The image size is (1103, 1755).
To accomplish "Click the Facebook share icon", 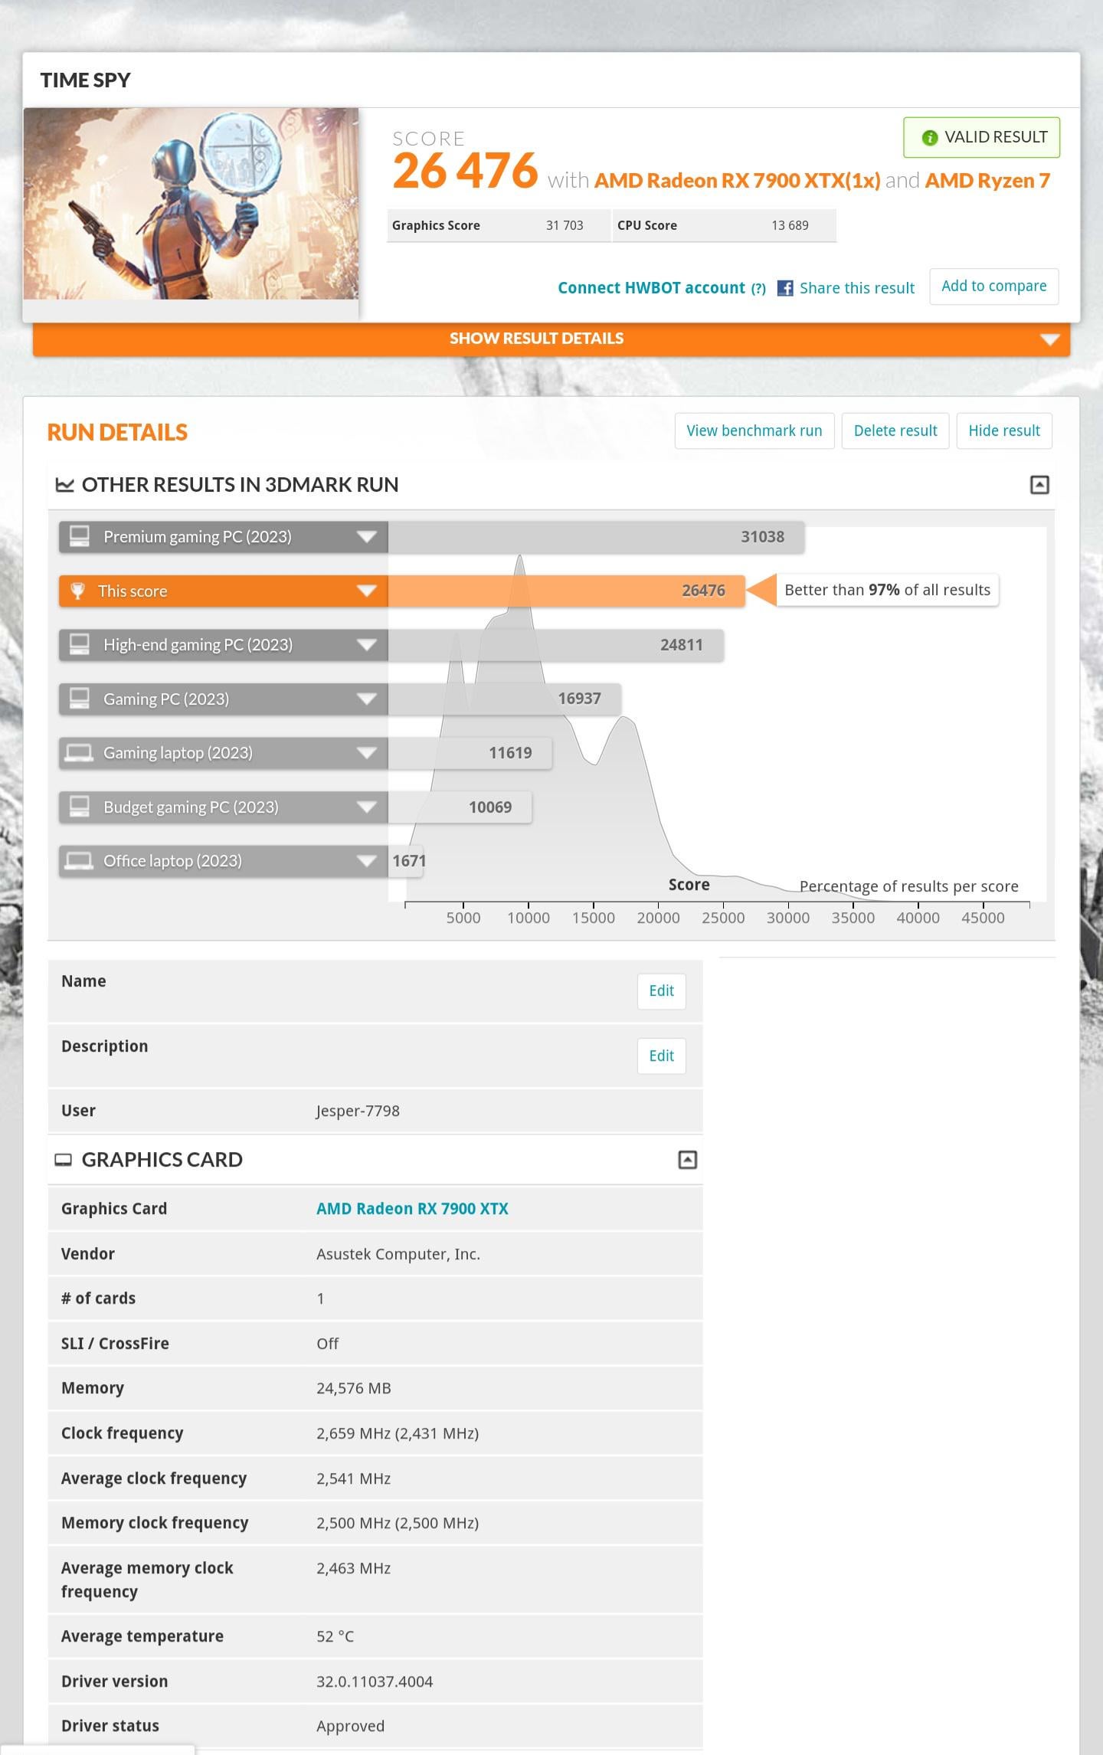I will 785,288.
